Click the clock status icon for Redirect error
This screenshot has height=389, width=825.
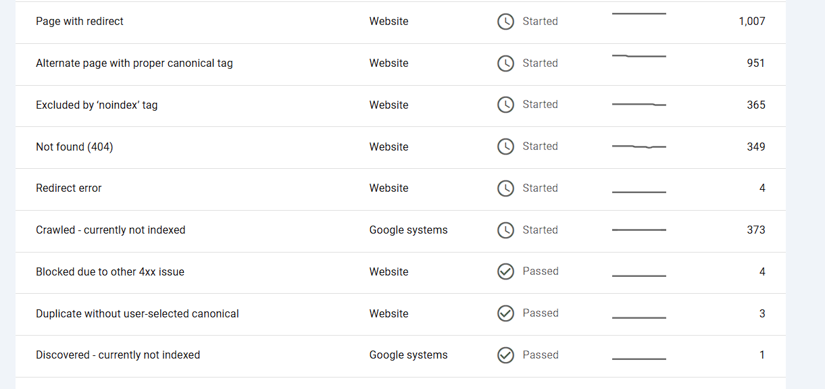[505, 188]
